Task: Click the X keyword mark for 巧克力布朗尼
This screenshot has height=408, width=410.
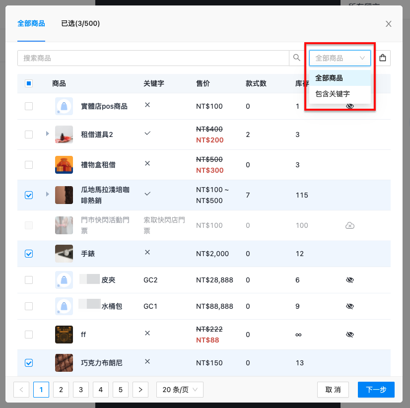Action: click(147, 361)
